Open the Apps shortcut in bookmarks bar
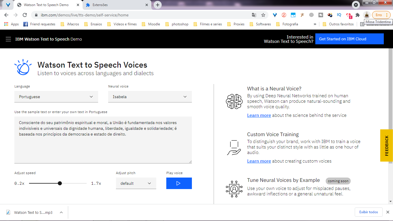 coord(12,24)
